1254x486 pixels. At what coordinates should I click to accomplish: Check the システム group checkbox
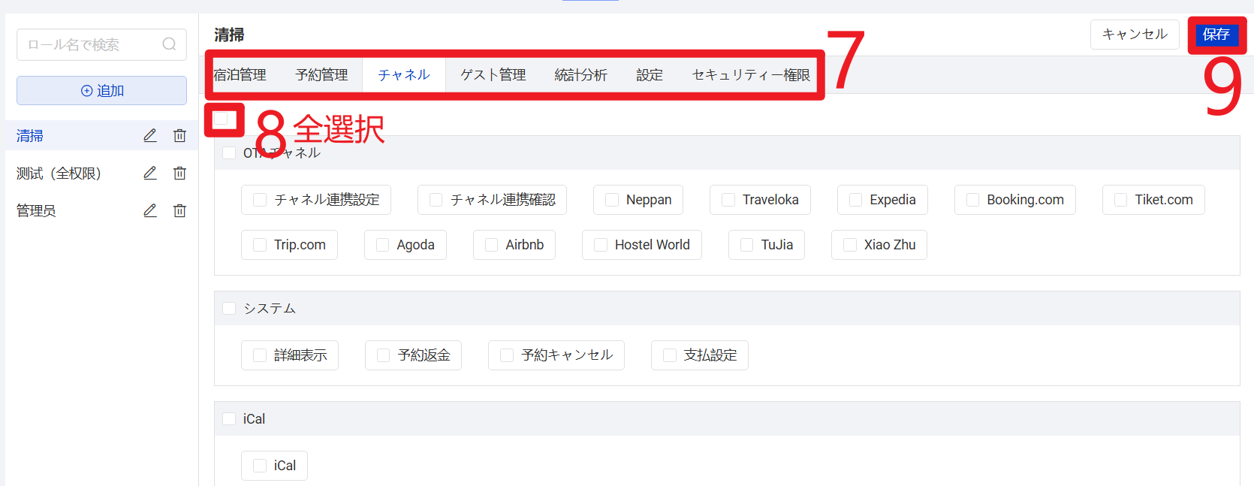click(x=229, y=308)
